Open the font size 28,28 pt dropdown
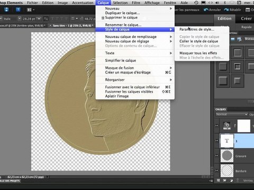Screen dimensions: 254x190 point(39,18)
